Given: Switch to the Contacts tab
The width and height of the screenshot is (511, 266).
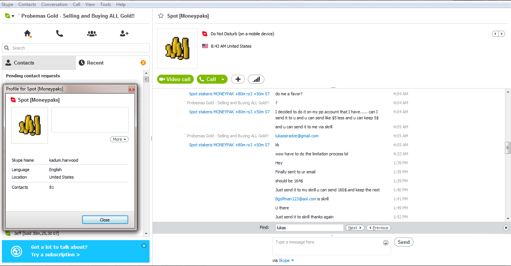Looking at the screenshot, I should point(39,63).
